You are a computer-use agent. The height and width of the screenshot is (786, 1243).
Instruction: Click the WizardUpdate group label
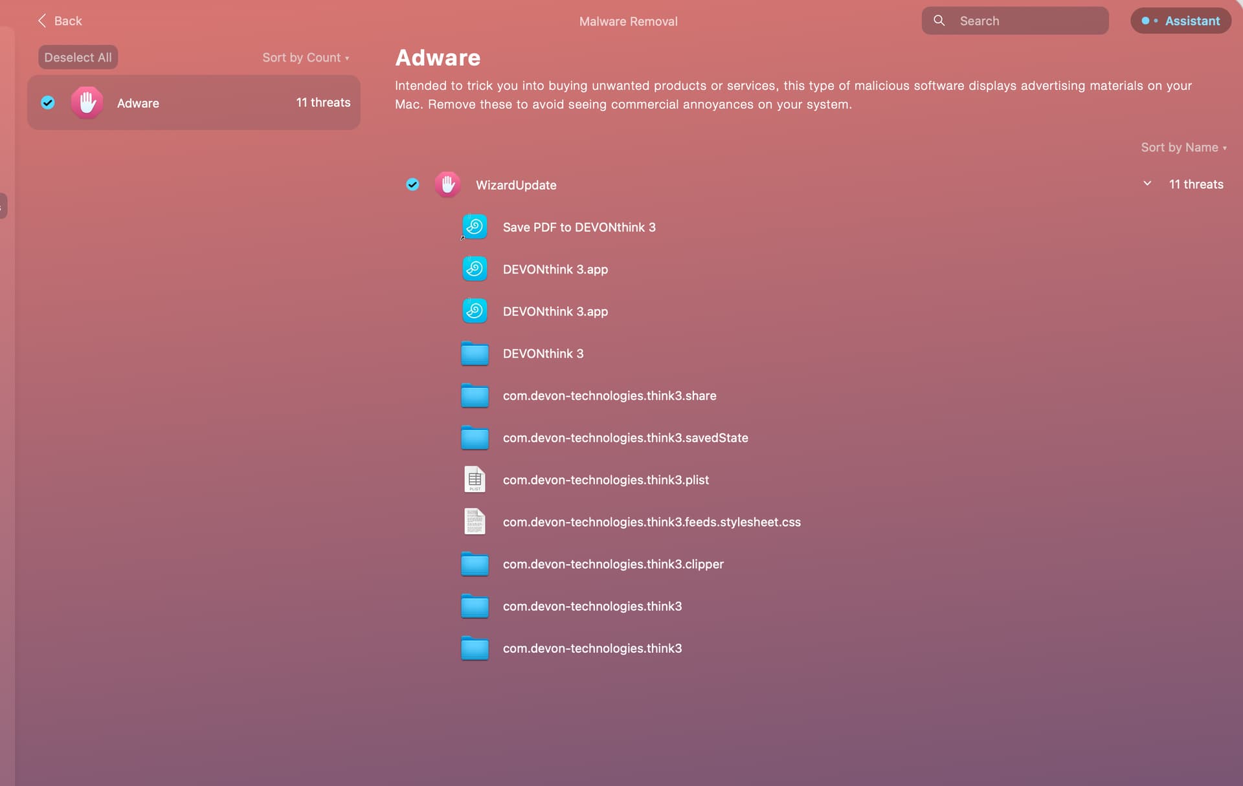click(516, 185)
